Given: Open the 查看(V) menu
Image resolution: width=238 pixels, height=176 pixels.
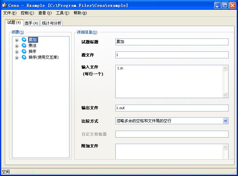Looking at the screenshot, I should coord(45,13).
